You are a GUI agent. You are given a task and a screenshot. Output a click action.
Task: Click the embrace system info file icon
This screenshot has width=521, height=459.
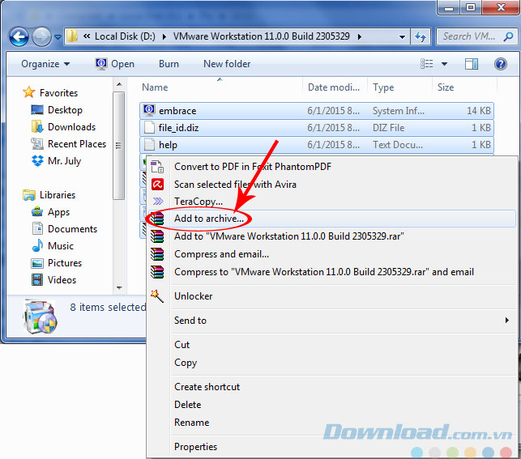click(x=149, y=110)
